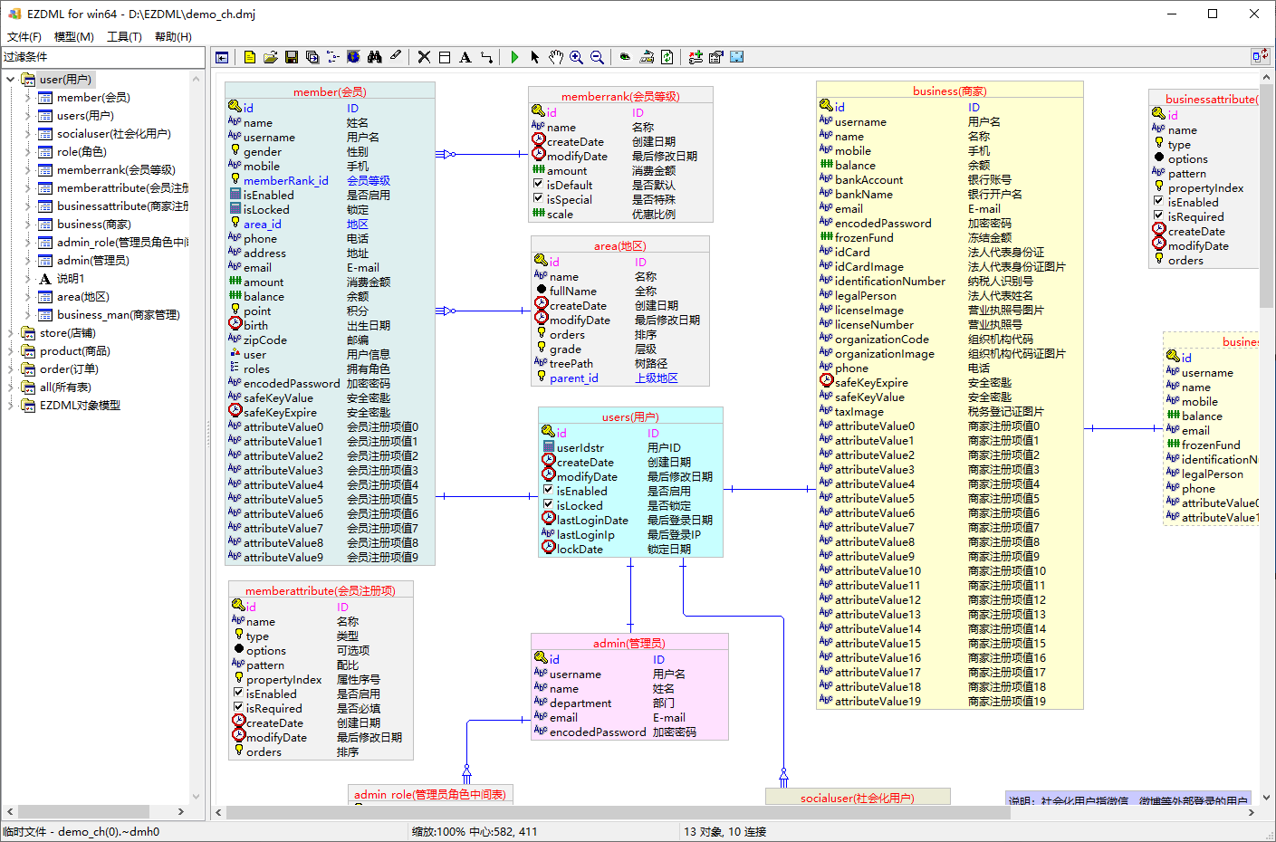Click the save-all stacked windows icon

coord(312,57)
